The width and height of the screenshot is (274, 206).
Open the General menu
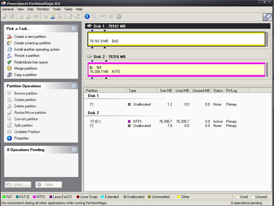[x=8, y=9]
